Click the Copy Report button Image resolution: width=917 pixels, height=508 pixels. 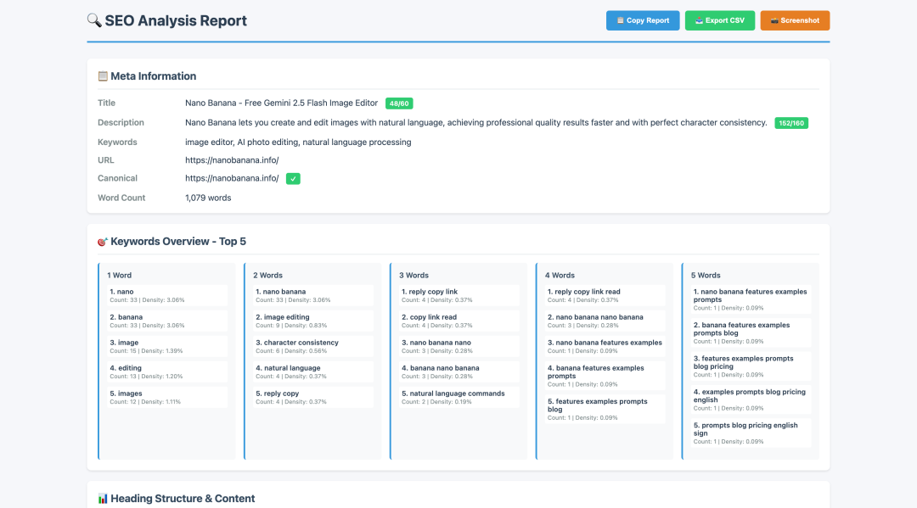(x=643, y=20)
